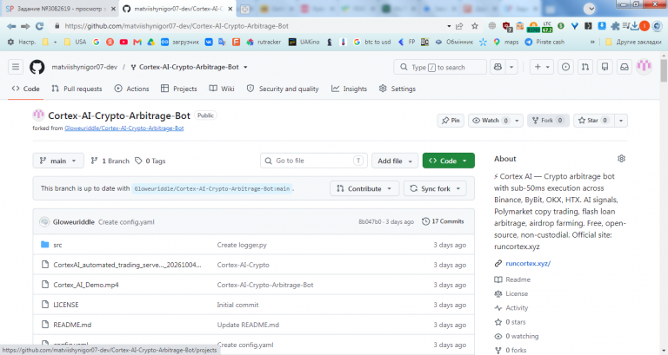
Task: Switch to the Pull requests tab
Action: [77, 89]
